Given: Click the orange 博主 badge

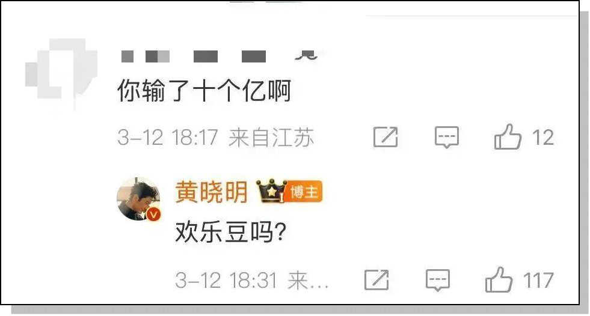Looking at the screenshot, I should coord(304,192).
